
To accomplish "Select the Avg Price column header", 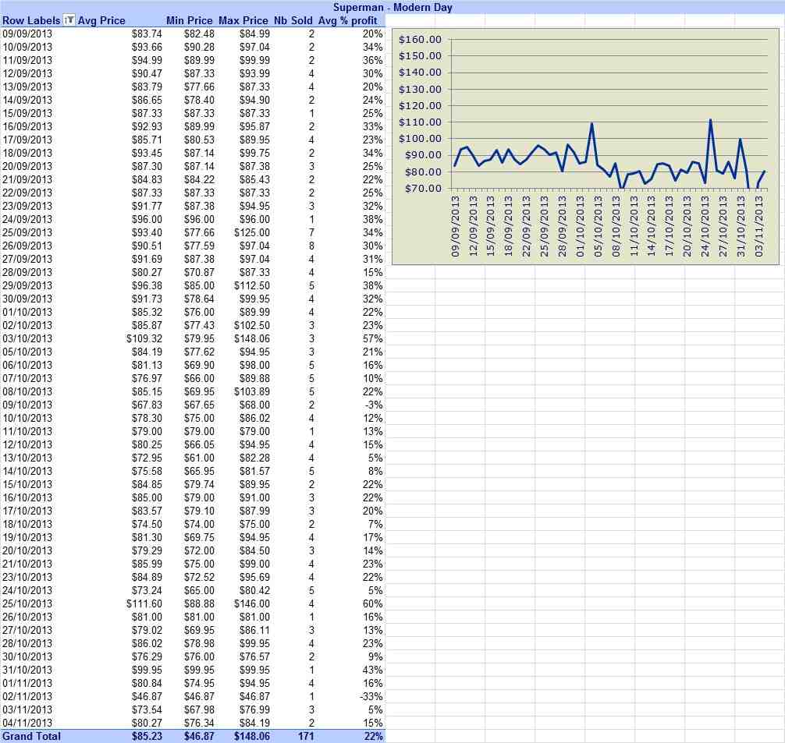I will [x=101, y=20].
